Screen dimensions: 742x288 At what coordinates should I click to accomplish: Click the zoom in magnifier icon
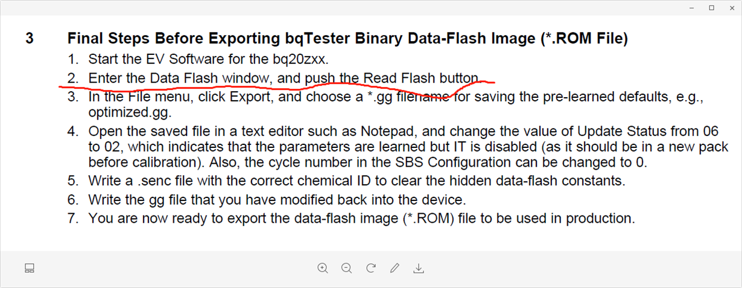pyautogui.click(x=323, y=268)
